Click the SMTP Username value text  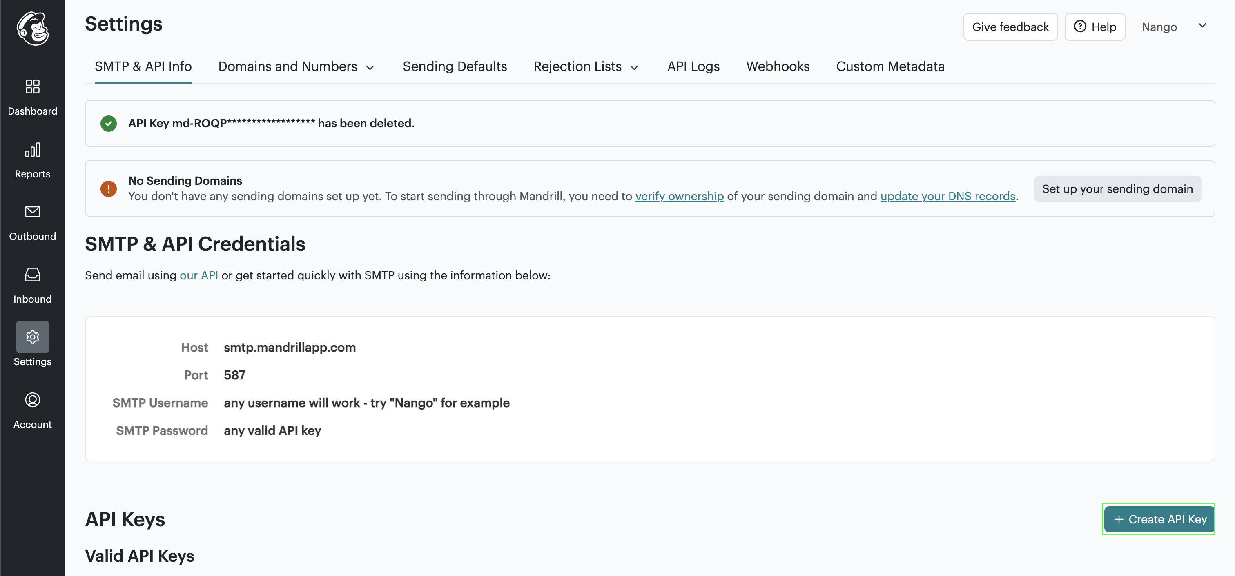coord(367,403)
